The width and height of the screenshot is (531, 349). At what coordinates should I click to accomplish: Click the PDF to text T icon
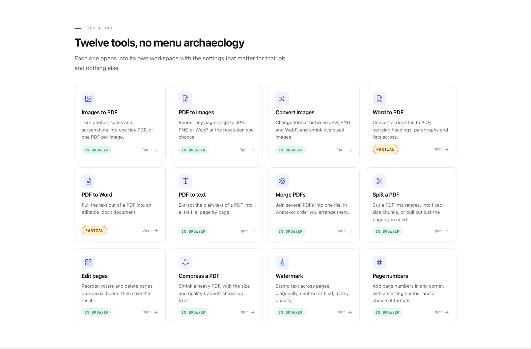pos(186,181)
